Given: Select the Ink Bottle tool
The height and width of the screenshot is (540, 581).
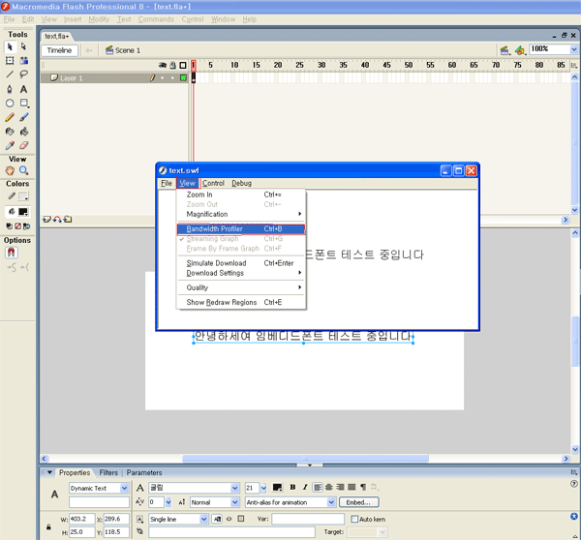Looking at the screenshot, I should coord(10,132).
